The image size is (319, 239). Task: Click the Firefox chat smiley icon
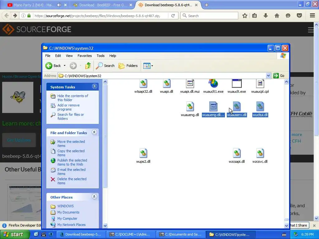tap(288, 16)
